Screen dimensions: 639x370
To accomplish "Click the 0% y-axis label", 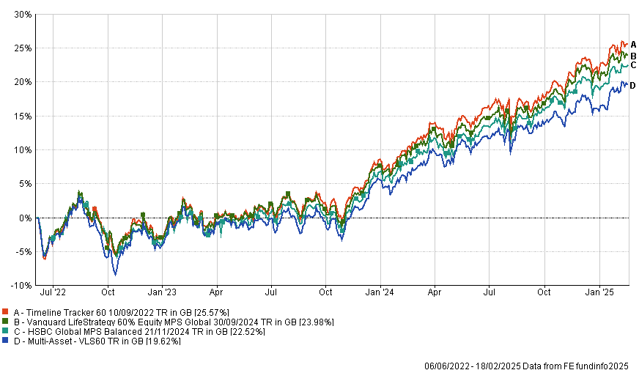I will (26, 218).
